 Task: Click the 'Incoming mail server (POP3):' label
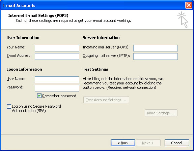tap(106, 47)
